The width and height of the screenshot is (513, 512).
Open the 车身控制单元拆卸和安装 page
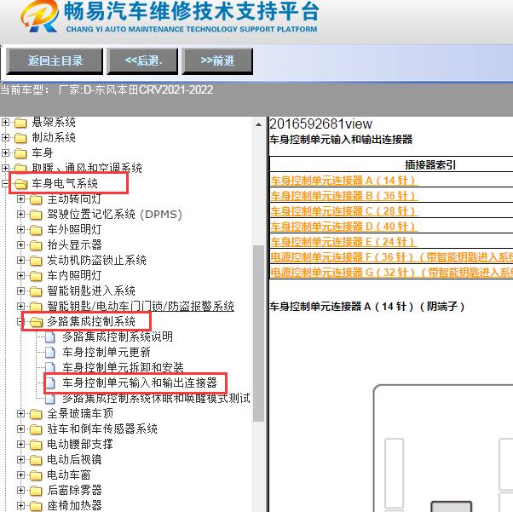pos(123,368)
